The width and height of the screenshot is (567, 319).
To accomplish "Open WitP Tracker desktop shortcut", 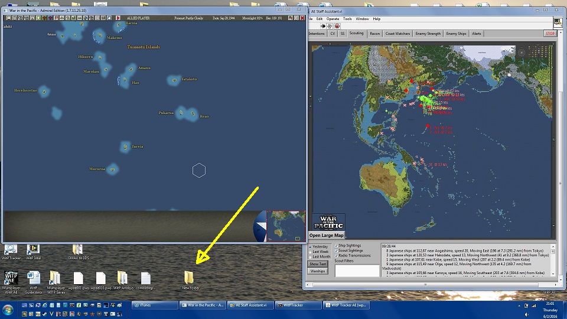I will click(11, 252).
